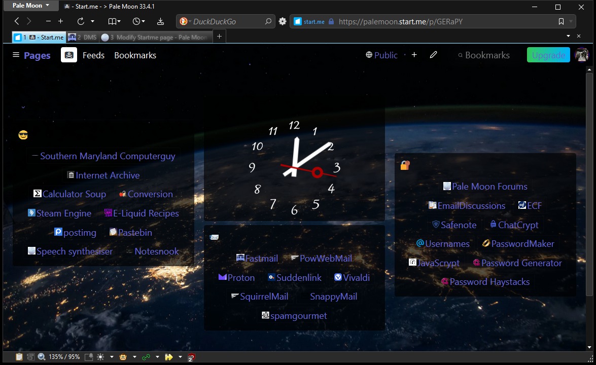This screenshot has height=365, width=596.
Task: Open the Vivaldi mail link
Action: (x=352, y=278)
